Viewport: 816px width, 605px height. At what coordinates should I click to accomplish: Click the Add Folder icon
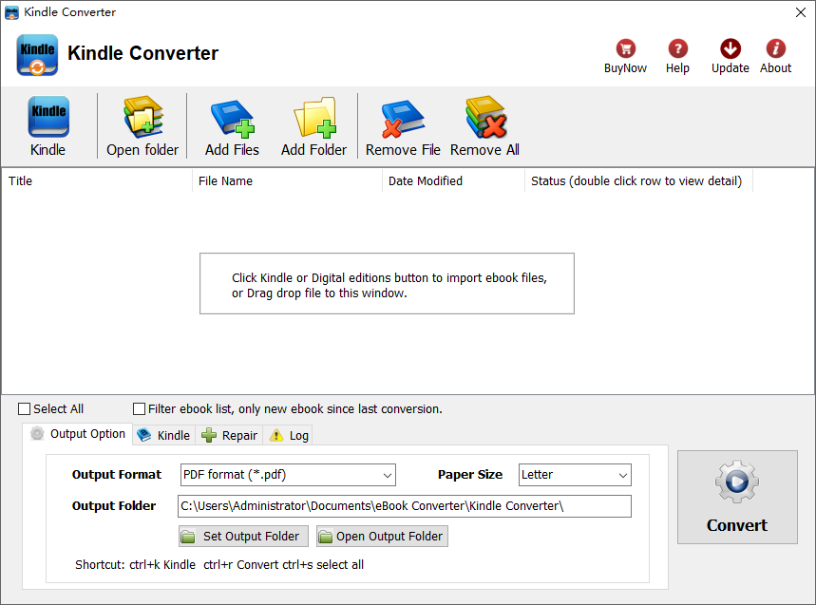pos(314,117)
